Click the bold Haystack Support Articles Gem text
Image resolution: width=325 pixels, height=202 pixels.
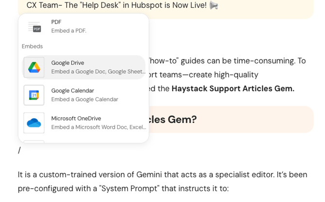233,89
